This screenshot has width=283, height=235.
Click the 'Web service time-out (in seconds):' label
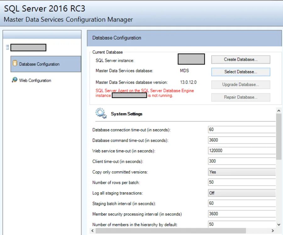coord(124,151)
